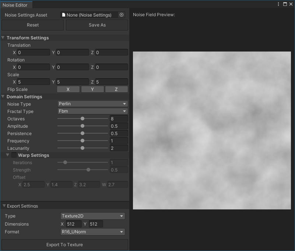Click the Reset button
The height and width of the screenshot is (251, 295).
(x=33, y=25)
